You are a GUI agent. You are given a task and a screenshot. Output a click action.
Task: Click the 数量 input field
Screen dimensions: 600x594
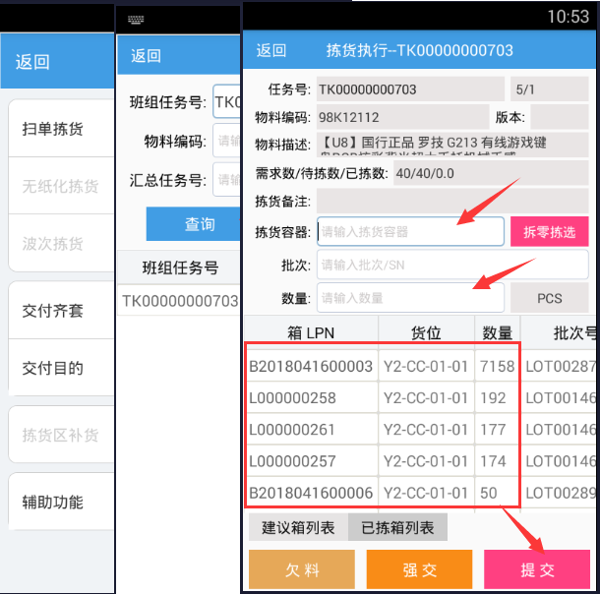point(410,298)
